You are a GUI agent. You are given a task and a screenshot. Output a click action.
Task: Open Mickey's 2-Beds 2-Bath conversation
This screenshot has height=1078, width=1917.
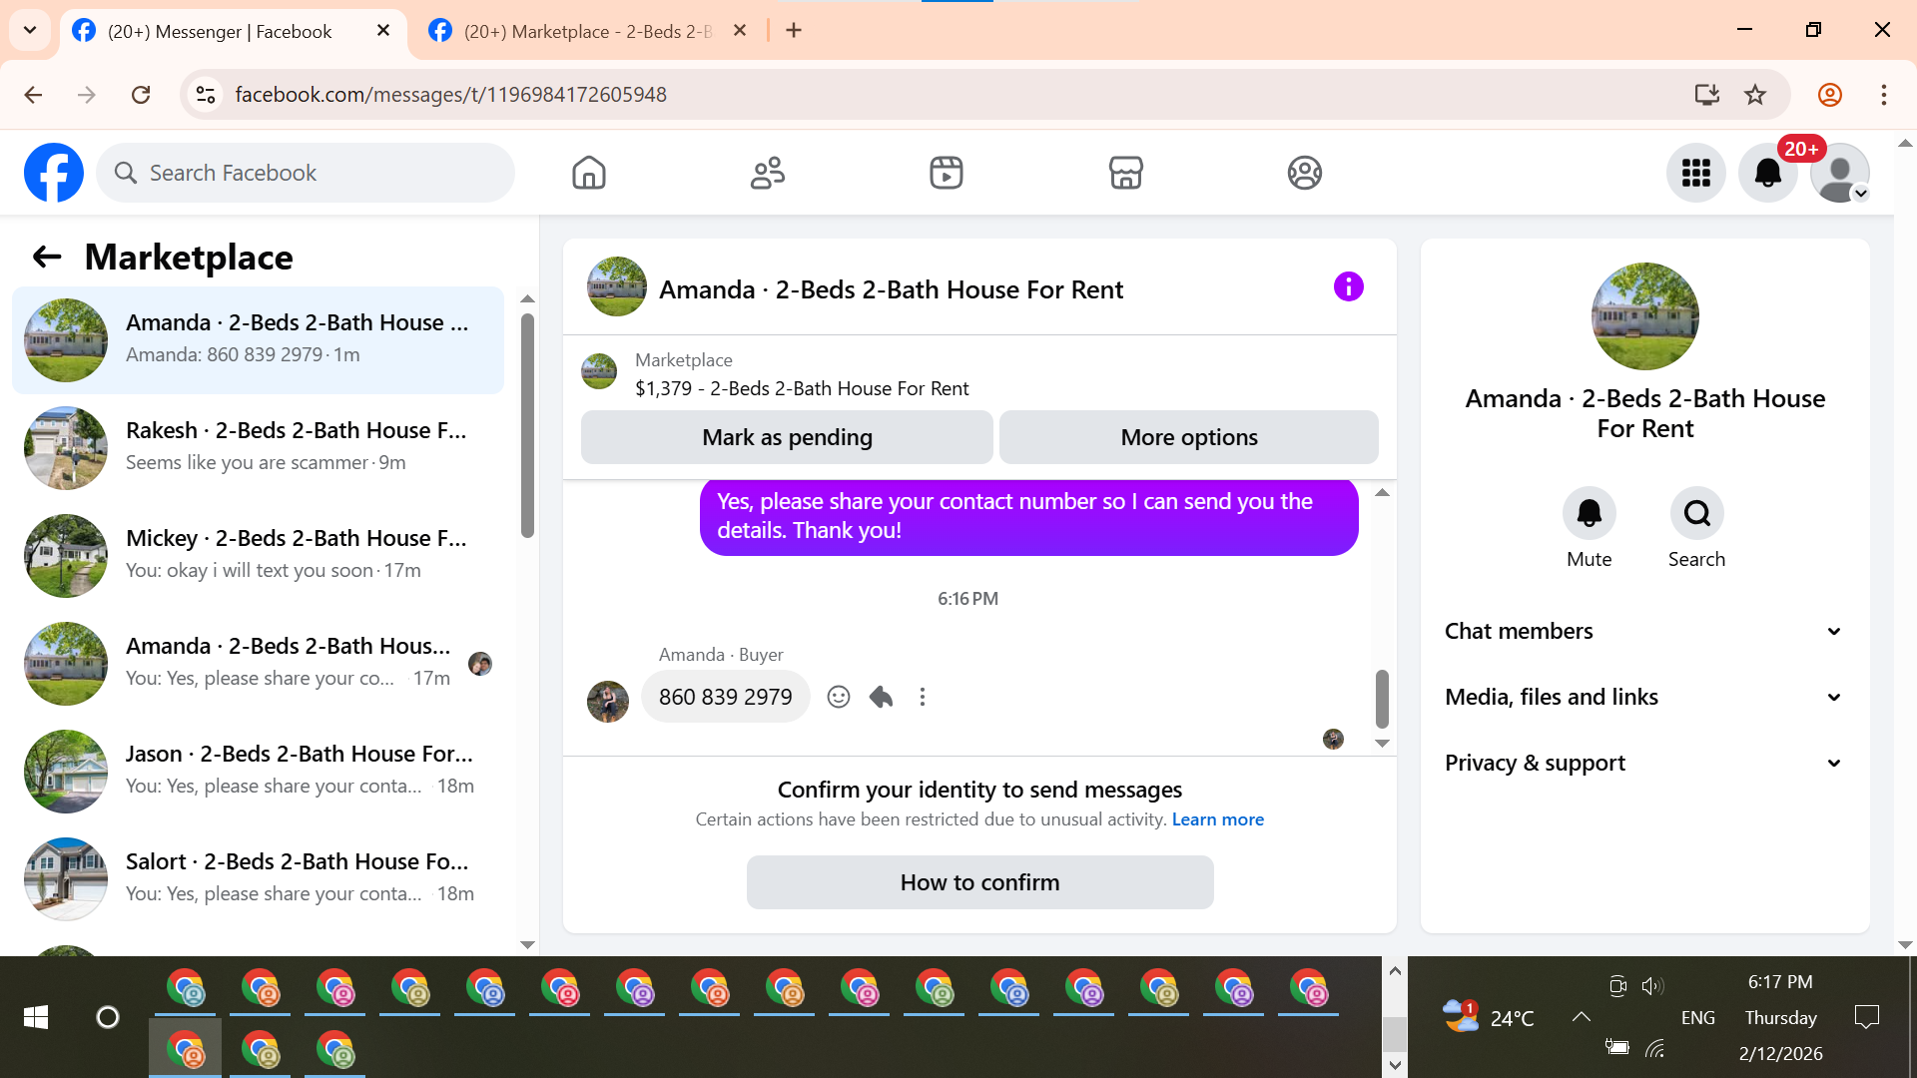(x=258, y=556)
